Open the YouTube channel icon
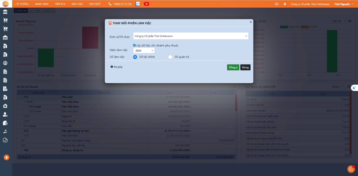Image resolution: width=358 pixels, height=176 pixels. pyautogui.click(x=146, y=4)
